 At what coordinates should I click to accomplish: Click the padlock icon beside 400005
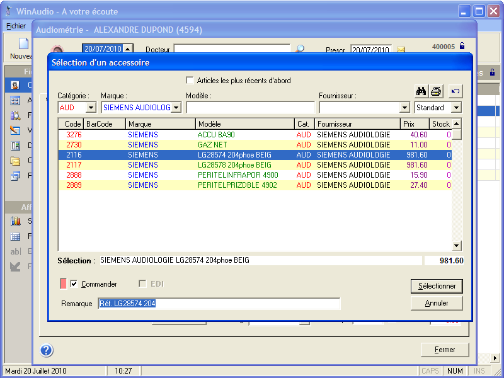(x=462, y=46)
